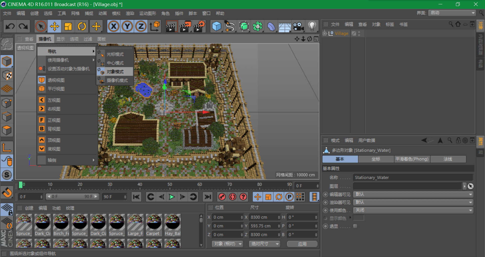Add a Cube primitive object
Screen dimensions: 485x257
tap(217, 26)
